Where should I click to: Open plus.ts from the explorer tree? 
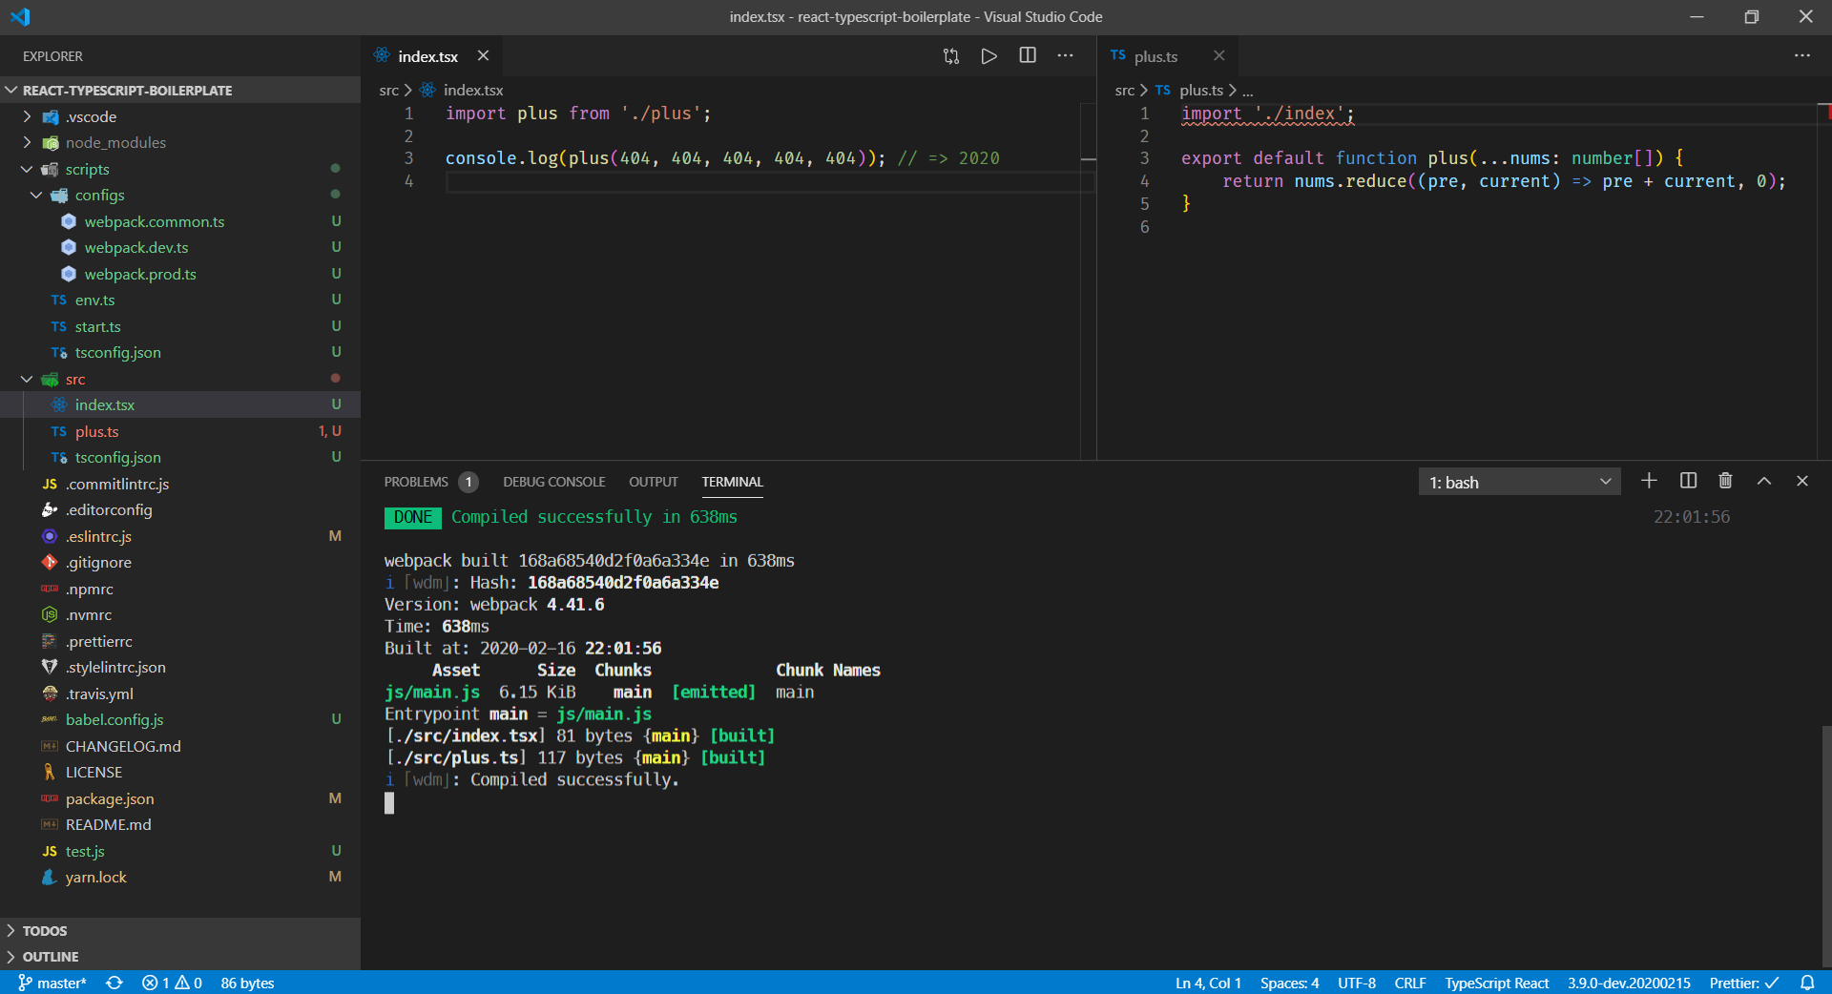180,431
